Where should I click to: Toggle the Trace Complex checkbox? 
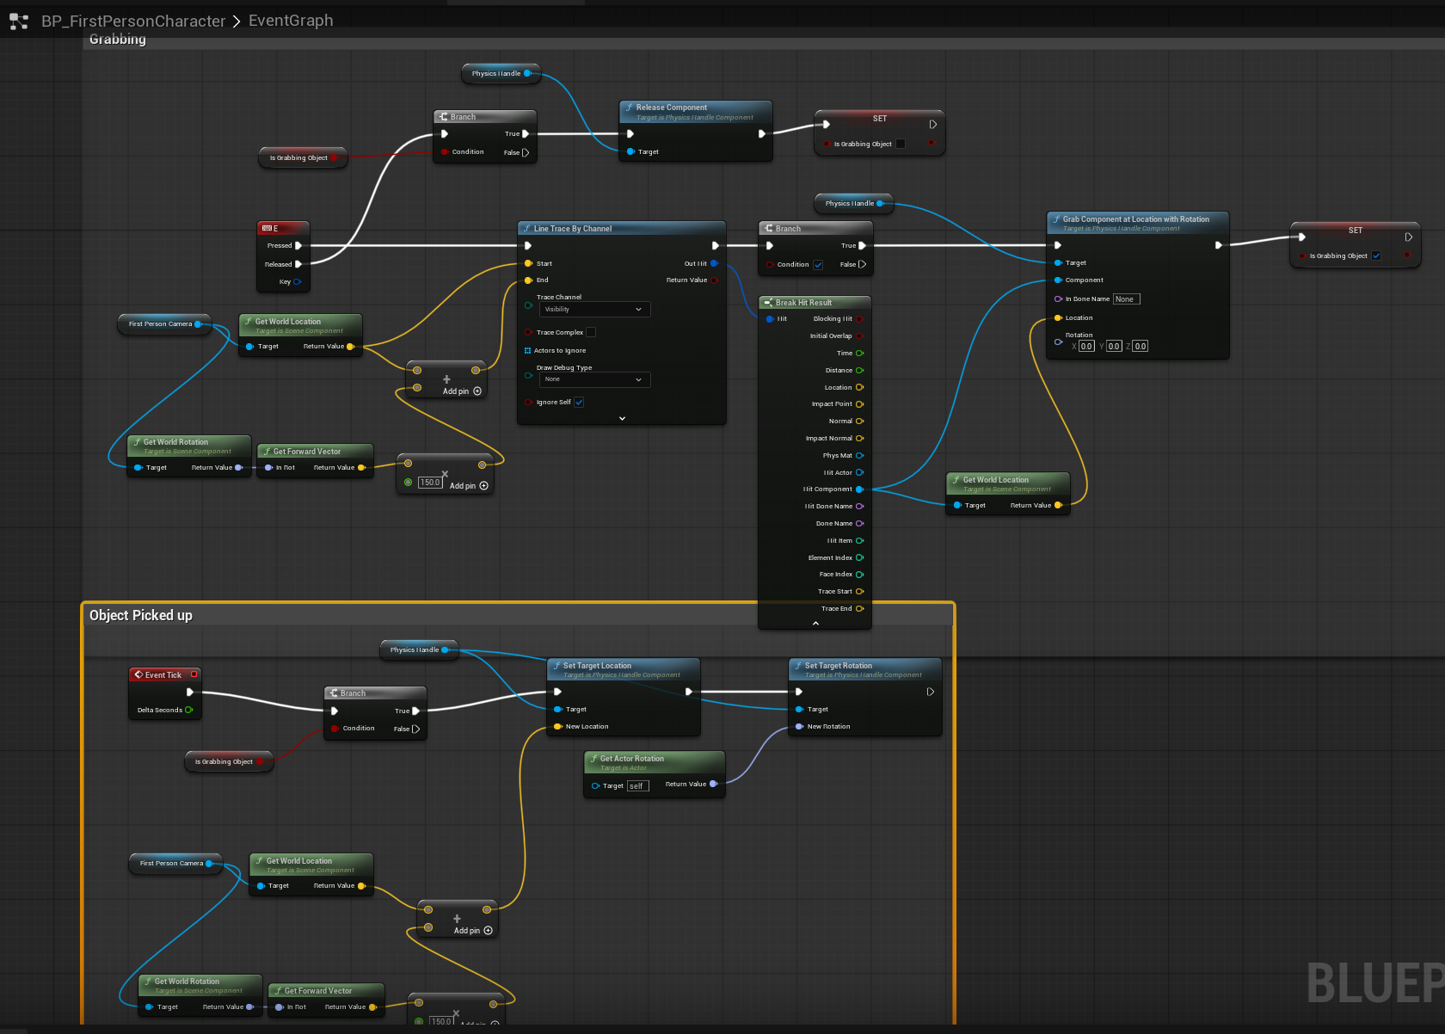[591, 332]
